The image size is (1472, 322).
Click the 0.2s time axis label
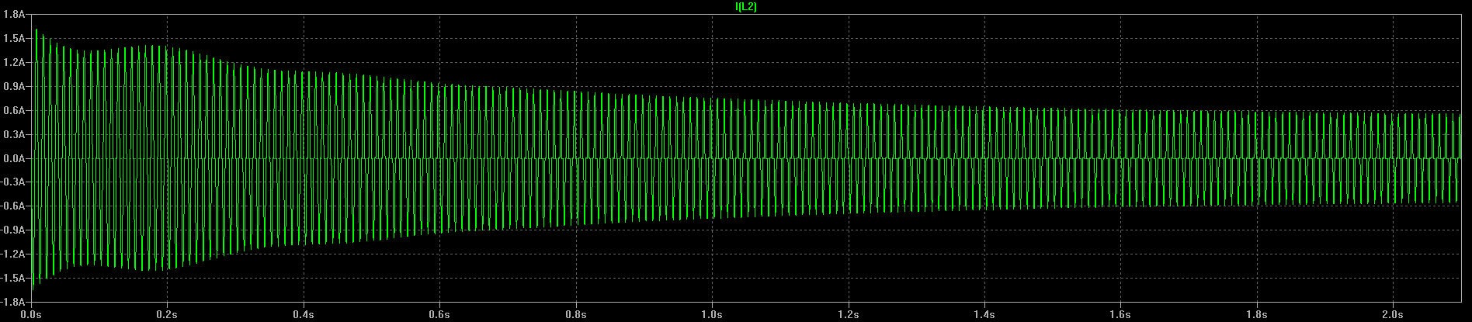167,315
